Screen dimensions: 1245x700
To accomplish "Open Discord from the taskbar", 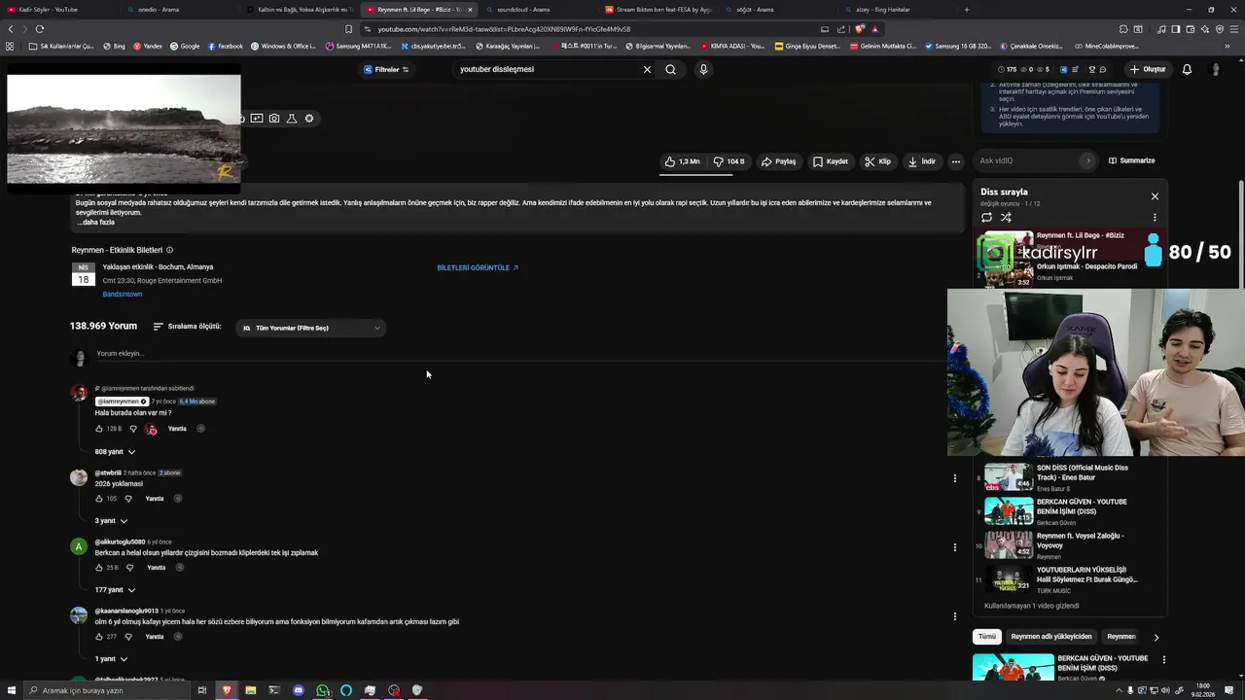I will [x=299, y=690].
